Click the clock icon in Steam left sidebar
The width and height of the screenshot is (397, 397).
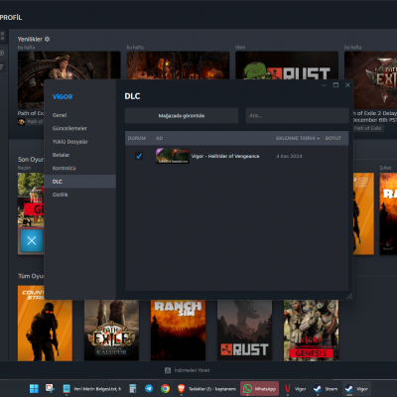pos(2,53)
